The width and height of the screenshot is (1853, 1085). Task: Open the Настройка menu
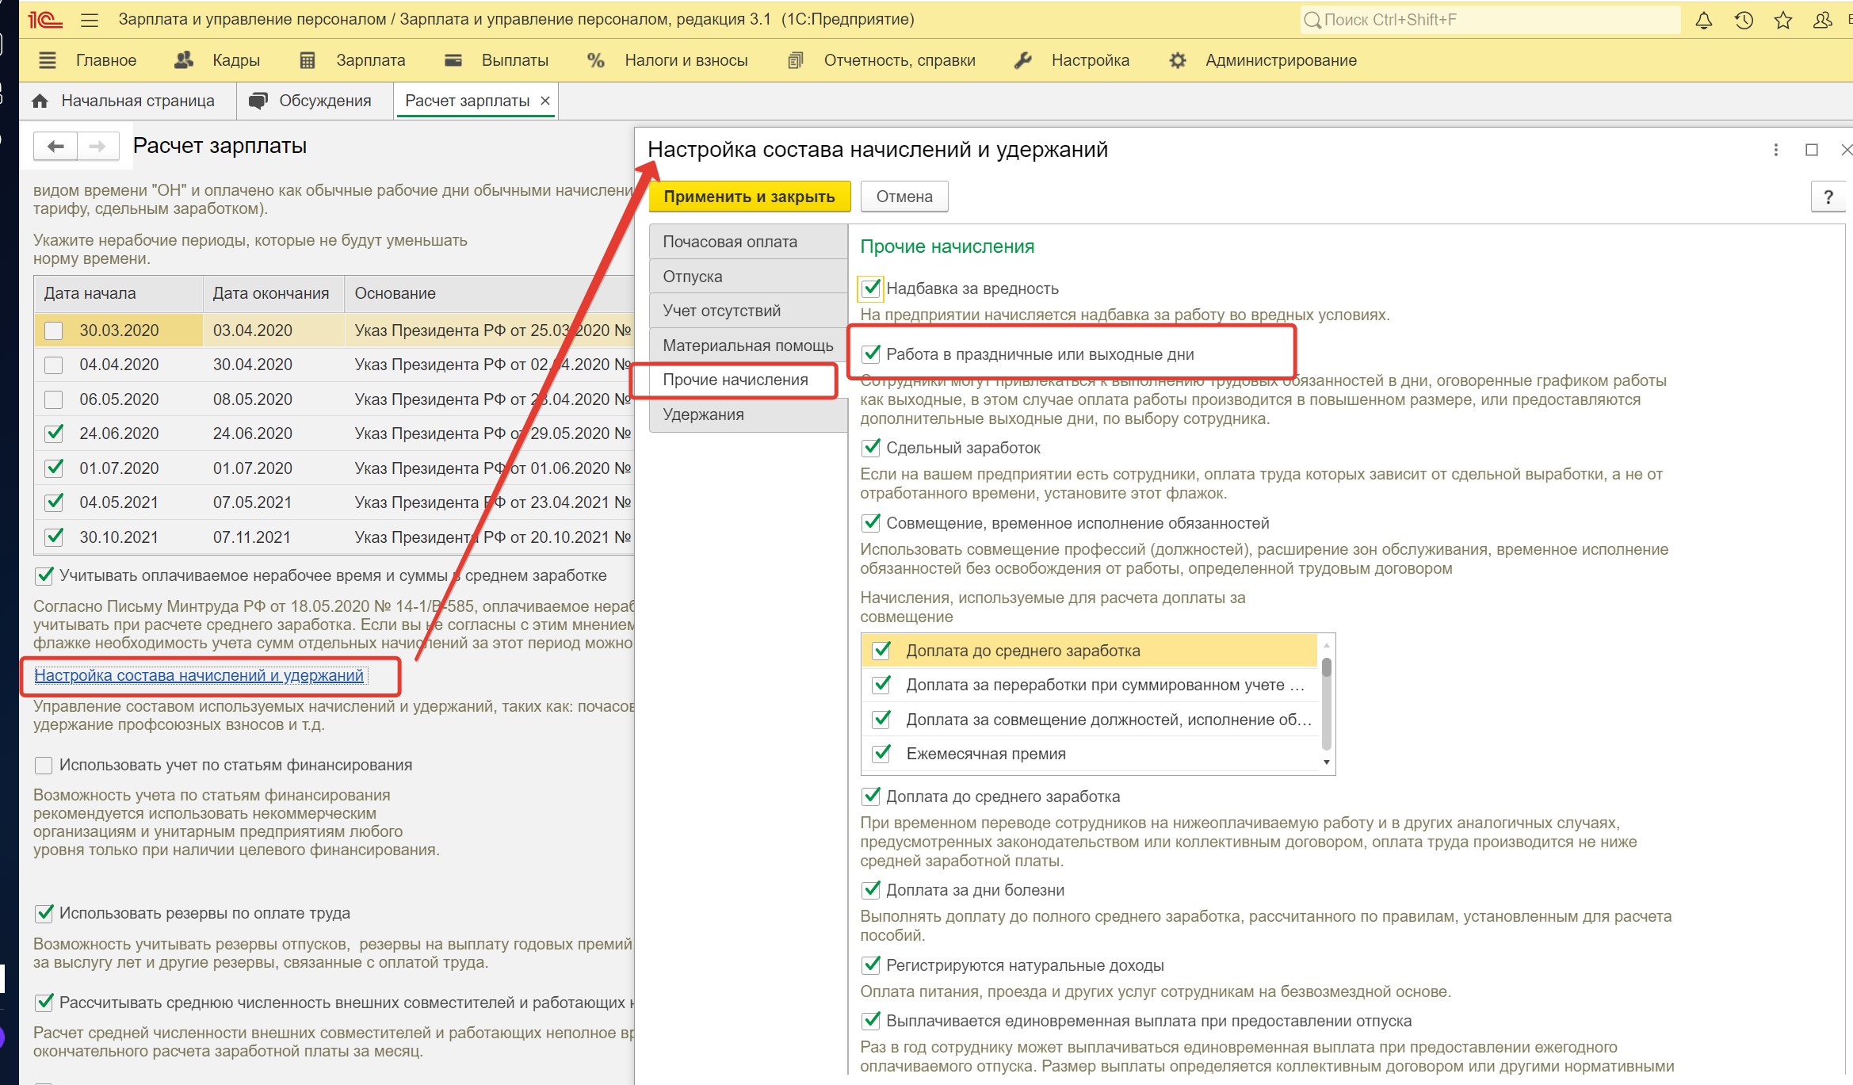pyautogui.click(x=1090, y=60)
